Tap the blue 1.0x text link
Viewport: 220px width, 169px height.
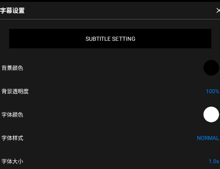[214, 161]
